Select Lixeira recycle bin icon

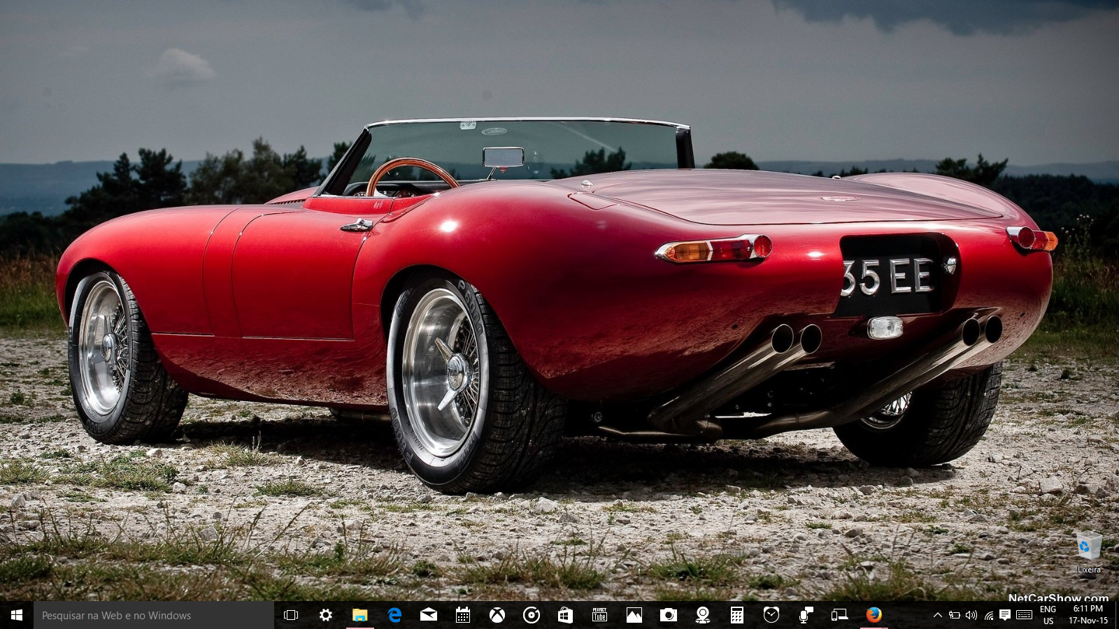(1089, 553)
